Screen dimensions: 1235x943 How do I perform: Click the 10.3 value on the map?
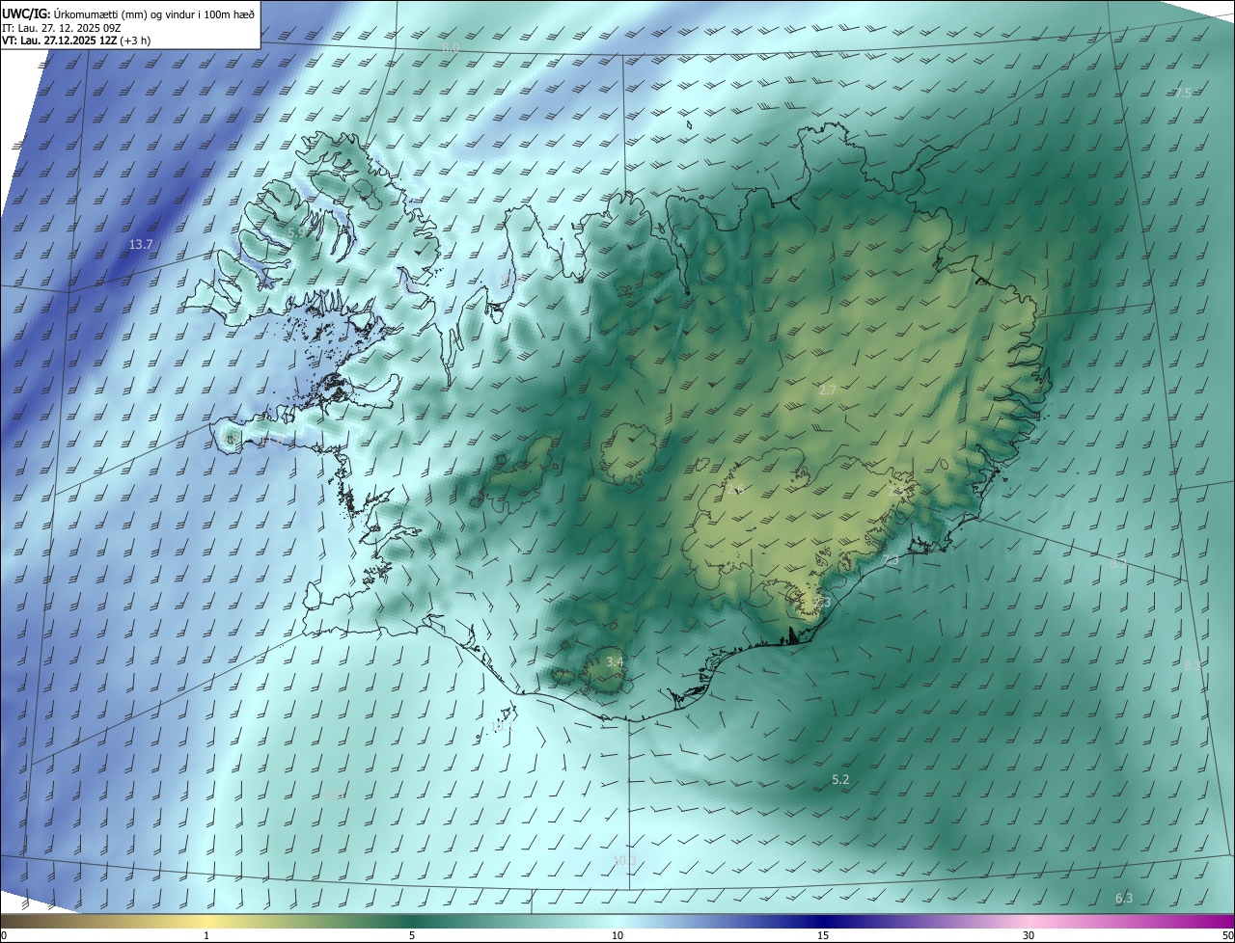pos(624,860)
